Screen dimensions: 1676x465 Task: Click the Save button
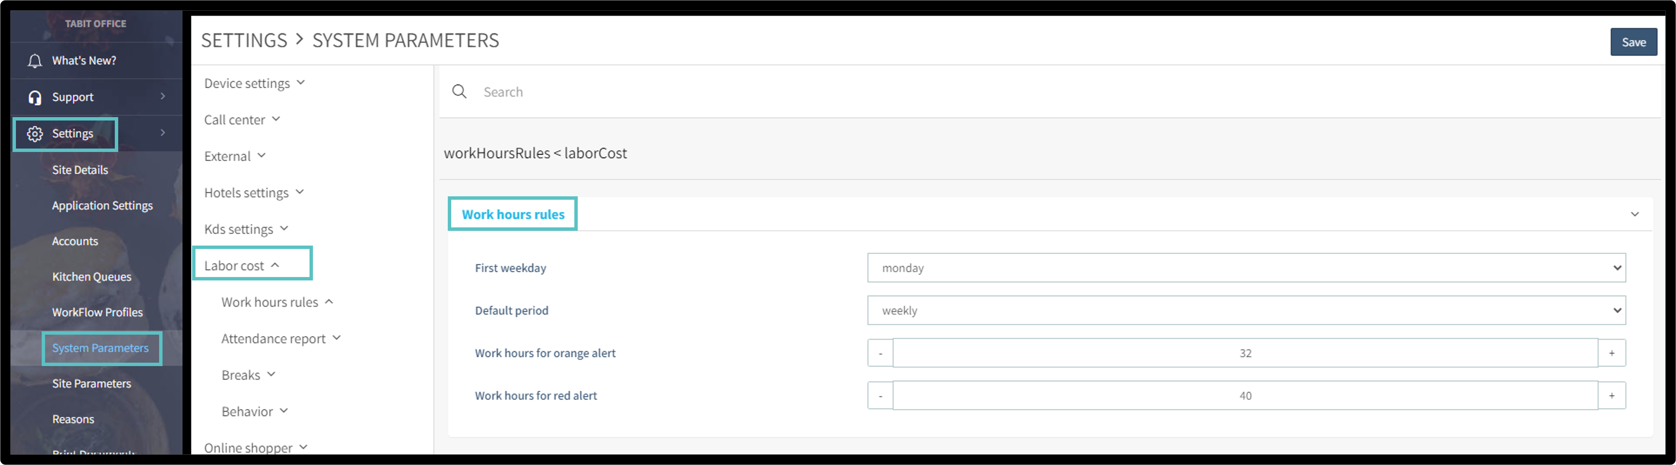click(x=1633, y=42)
